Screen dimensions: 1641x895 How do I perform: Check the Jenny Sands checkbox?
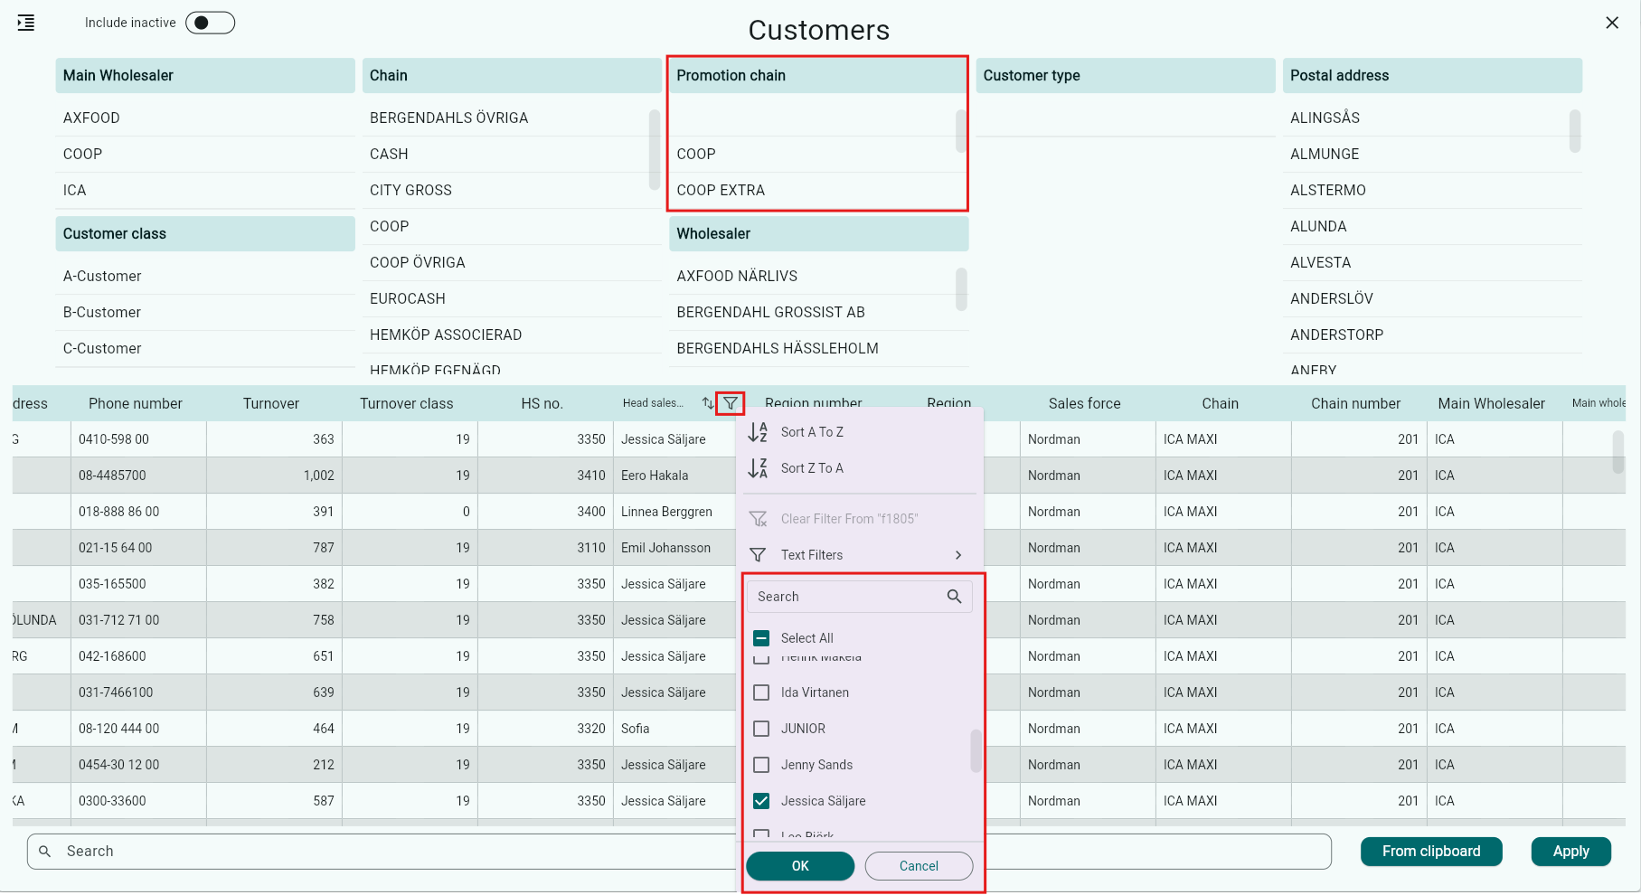[x=761, y=765]
